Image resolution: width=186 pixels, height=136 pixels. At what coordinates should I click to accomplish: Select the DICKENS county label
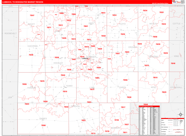153,57
